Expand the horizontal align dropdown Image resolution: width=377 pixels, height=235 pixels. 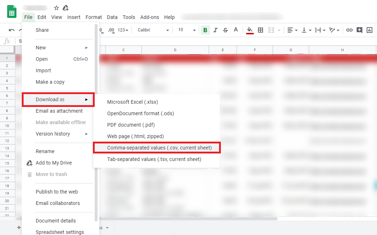pyautogui.click(x=292, y=30)
